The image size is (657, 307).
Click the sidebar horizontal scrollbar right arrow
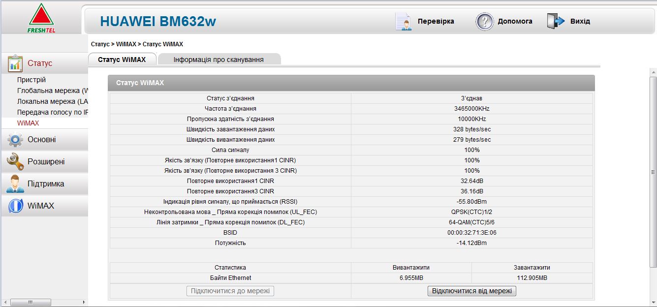pyautogui.click(x=84, y=302)
